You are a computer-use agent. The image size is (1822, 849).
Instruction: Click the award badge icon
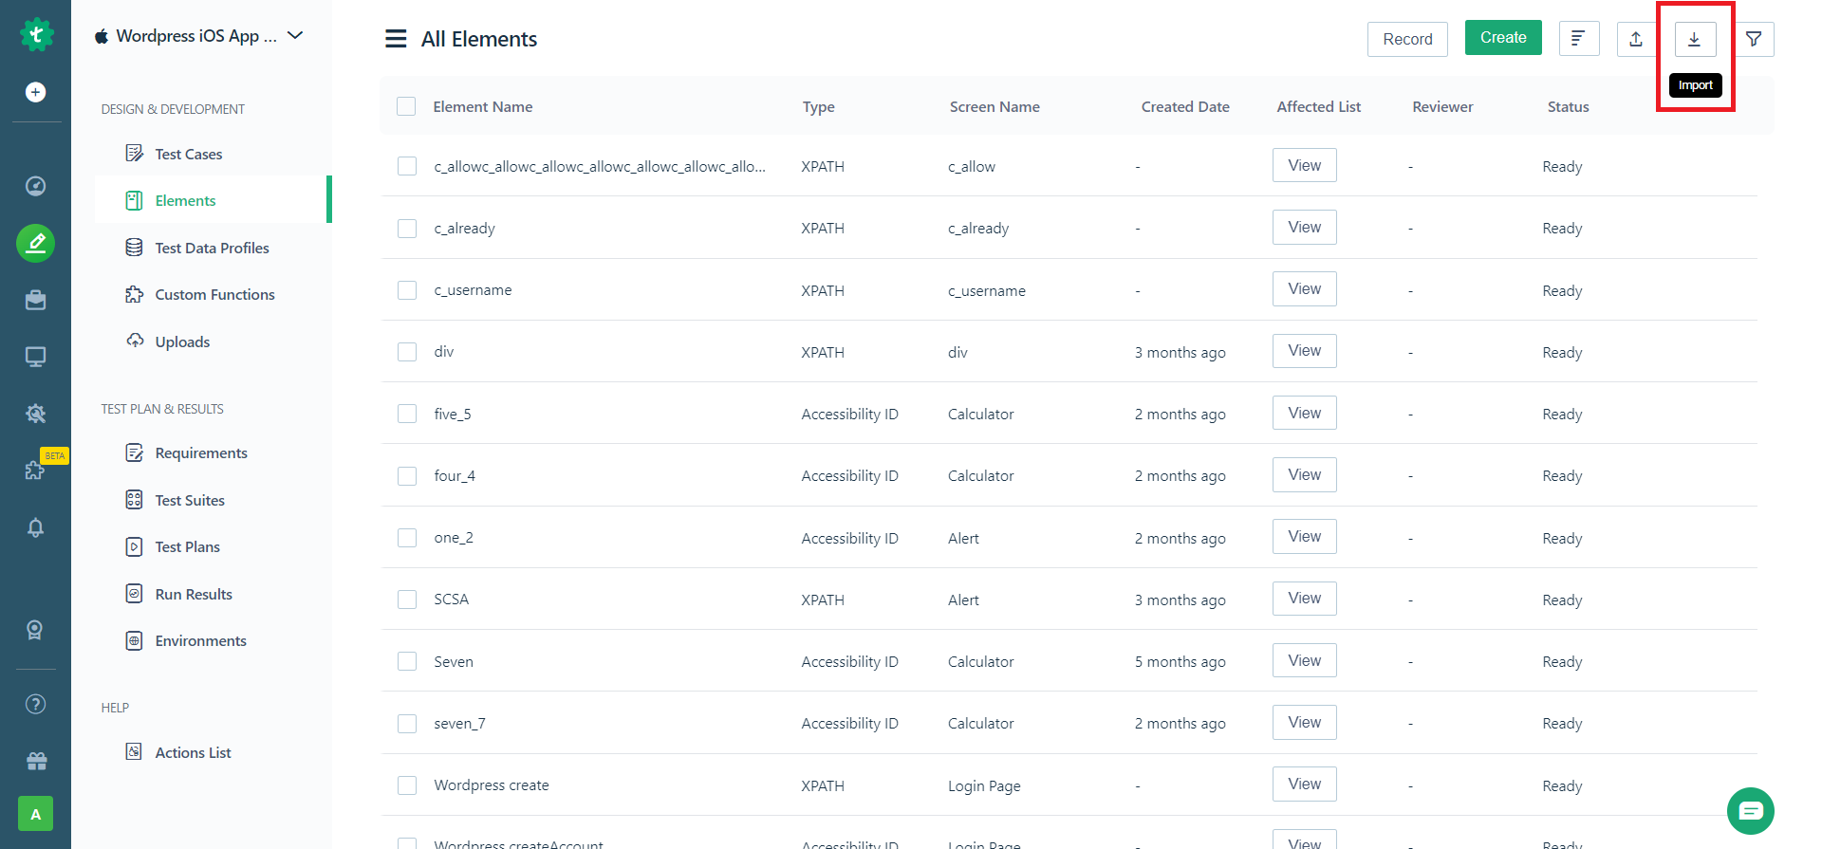coord(35,630)
